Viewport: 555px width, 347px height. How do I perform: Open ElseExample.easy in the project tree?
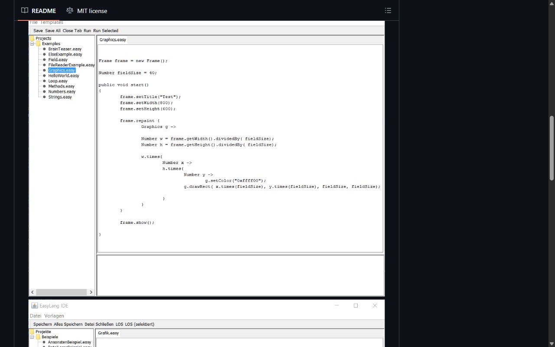pos(65,54)
